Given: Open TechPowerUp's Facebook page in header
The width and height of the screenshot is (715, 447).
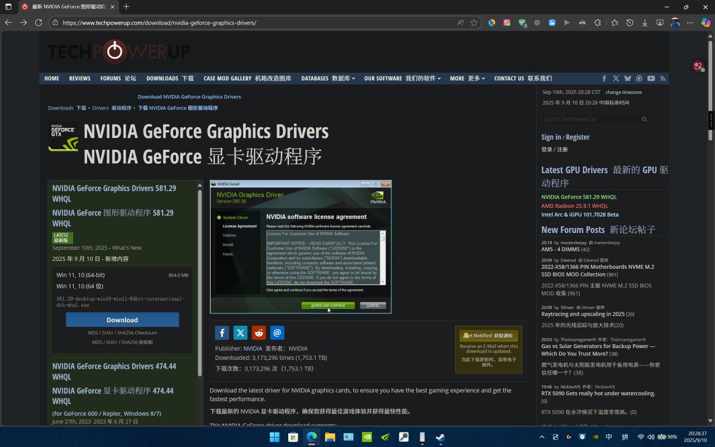Looking at the screenshot, I should pos(604,79).
